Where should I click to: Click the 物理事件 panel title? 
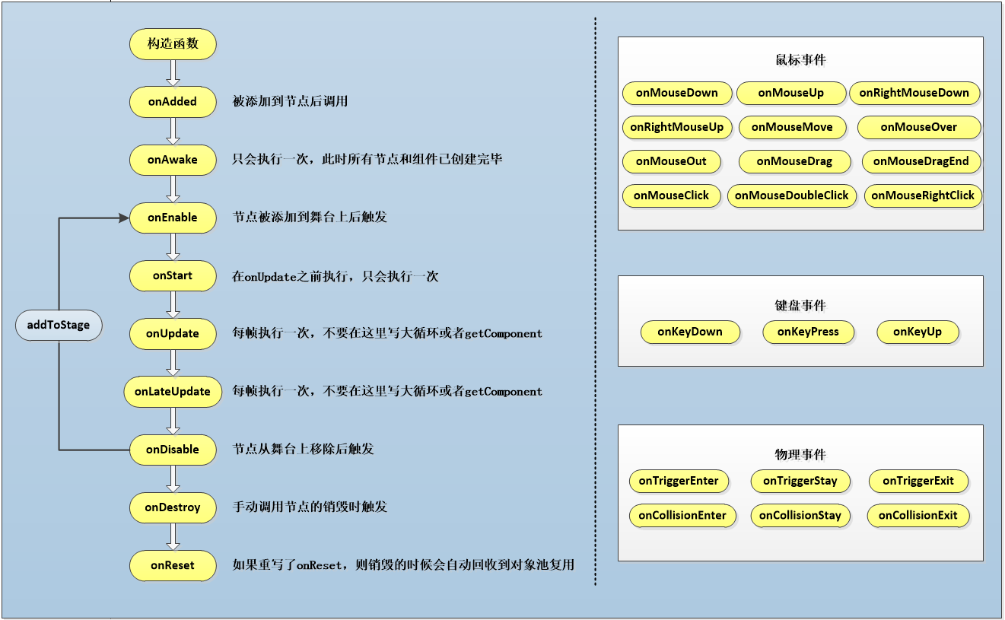[800, 454]
